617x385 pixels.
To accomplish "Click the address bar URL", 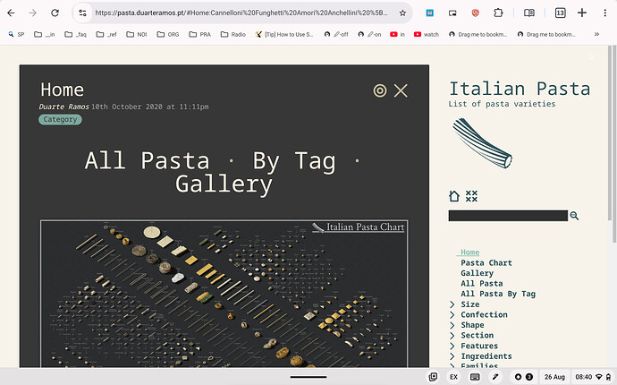I will (241, 13).
